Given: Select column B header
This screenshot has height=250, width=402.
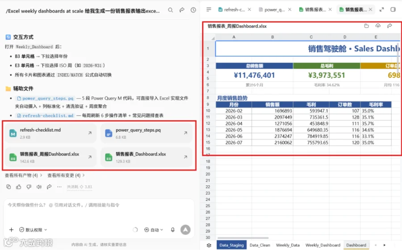Looking at the screenshot, I should [272, 37].
